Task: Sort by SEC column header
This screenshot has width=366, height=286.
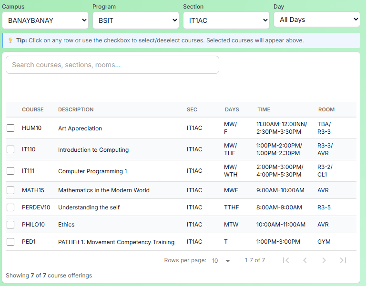Action: click(192, 109)
